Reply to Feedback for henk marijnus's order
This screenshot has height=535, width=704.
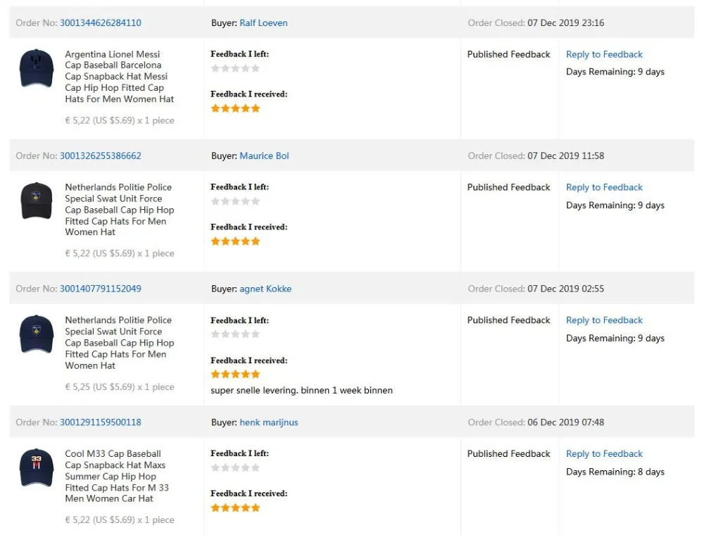click(604, 454)
